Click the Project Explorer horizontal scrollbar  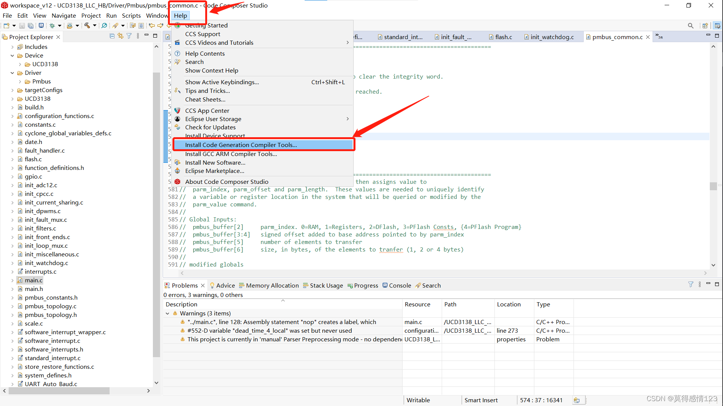coord(59,391)
